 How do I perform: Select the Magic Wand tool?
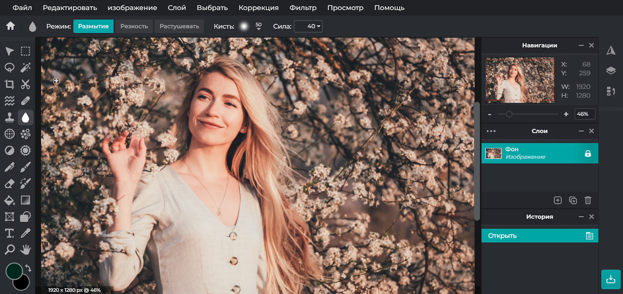(x=25, y=68)
